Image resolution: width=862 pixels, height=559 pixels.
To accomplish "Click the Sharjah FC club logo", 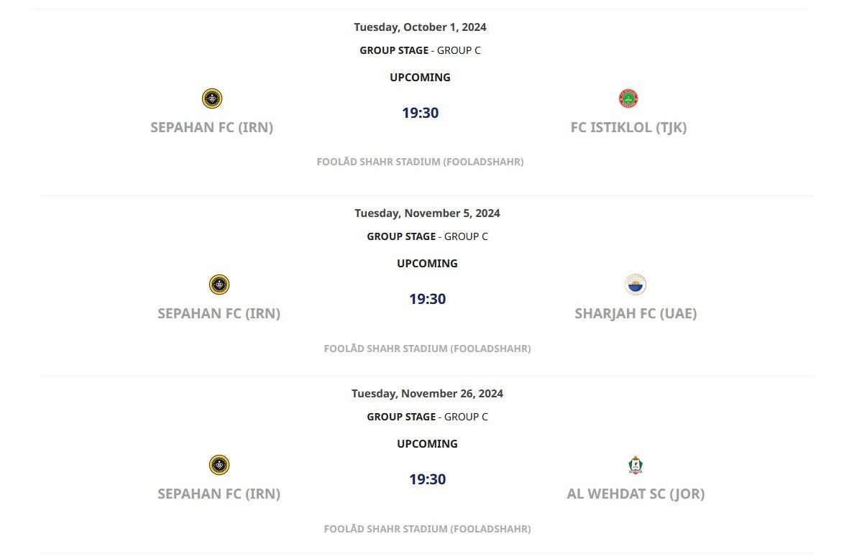I will pos(636,285).
